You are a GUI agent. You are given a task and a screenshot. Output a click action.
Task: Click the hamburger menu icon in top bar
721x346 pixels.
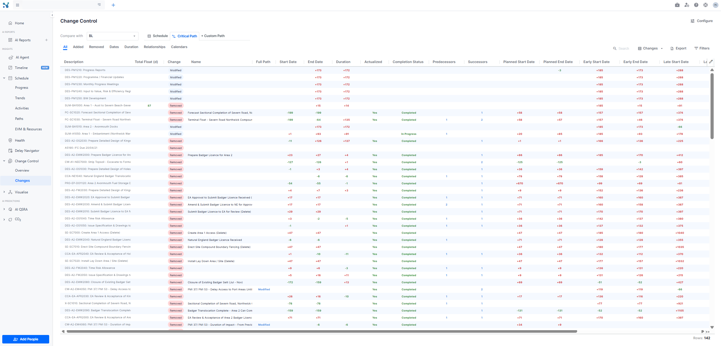99,5
